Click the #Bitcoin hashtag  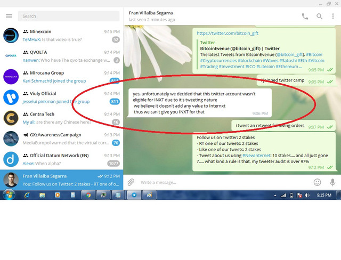point(314,54)
